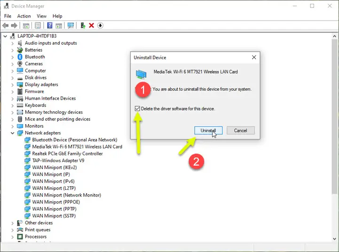
Task: Collapse the Network adapters node
Action: (x=13, y=133)
